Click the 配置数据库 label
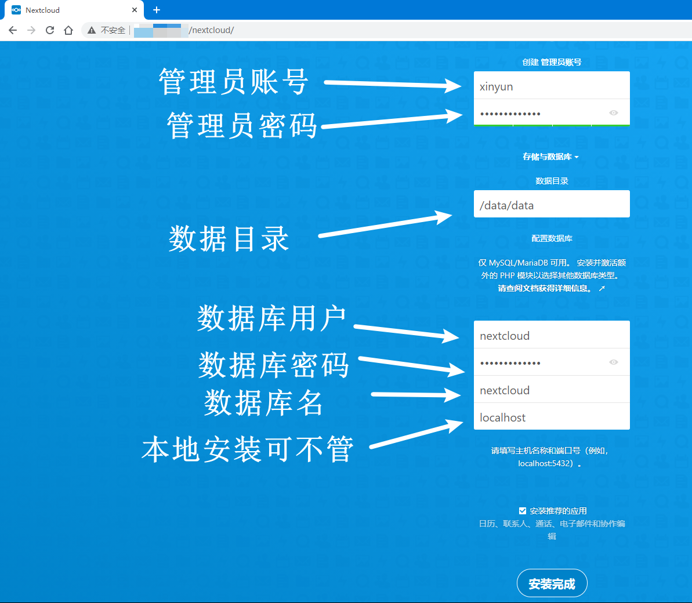Viewport: 692px width, 603px height. click(552, 238)
